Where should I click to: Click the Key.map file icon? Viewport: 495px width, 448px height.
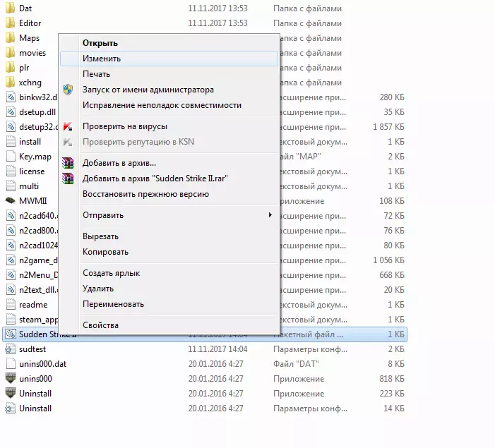click(11, 157)
